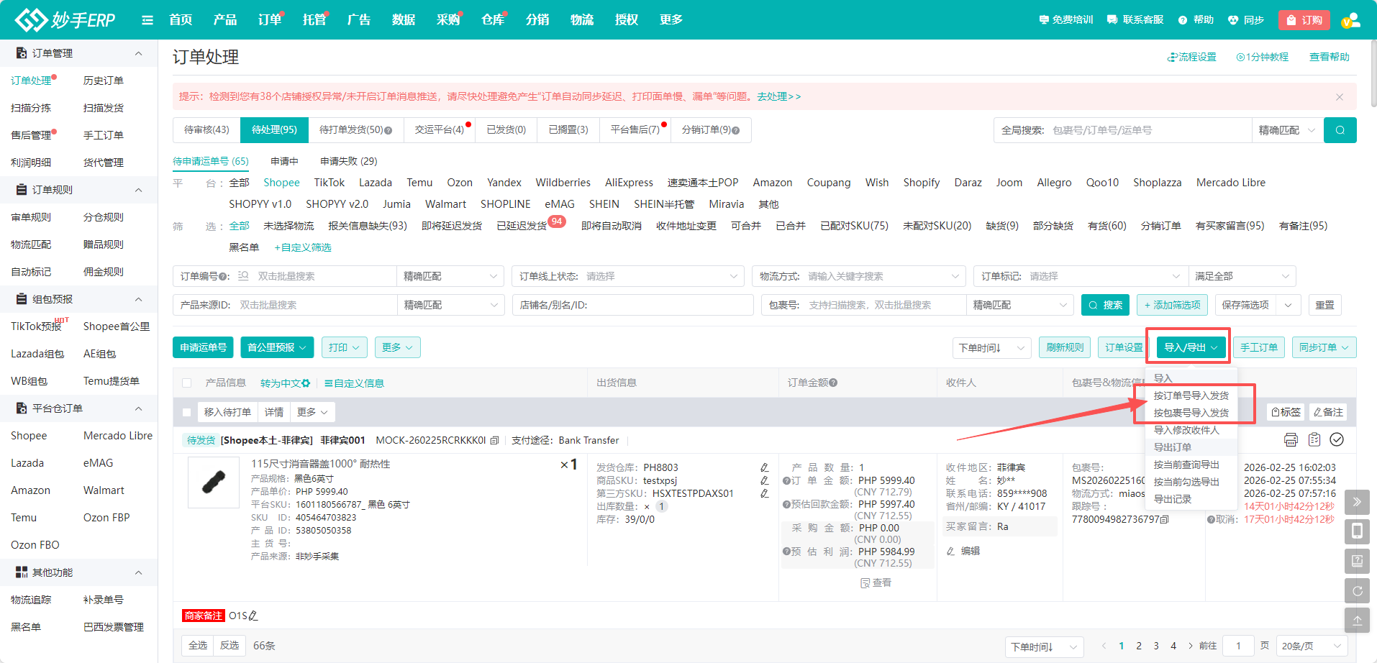Image resolution: width=1377 pixels, height=663 pixels.
Task: Expand the 20条/页 page size dropdown
Action: coord(1312,646)
